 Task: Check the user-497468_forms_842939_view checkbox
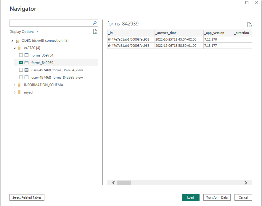coord(21,77)
